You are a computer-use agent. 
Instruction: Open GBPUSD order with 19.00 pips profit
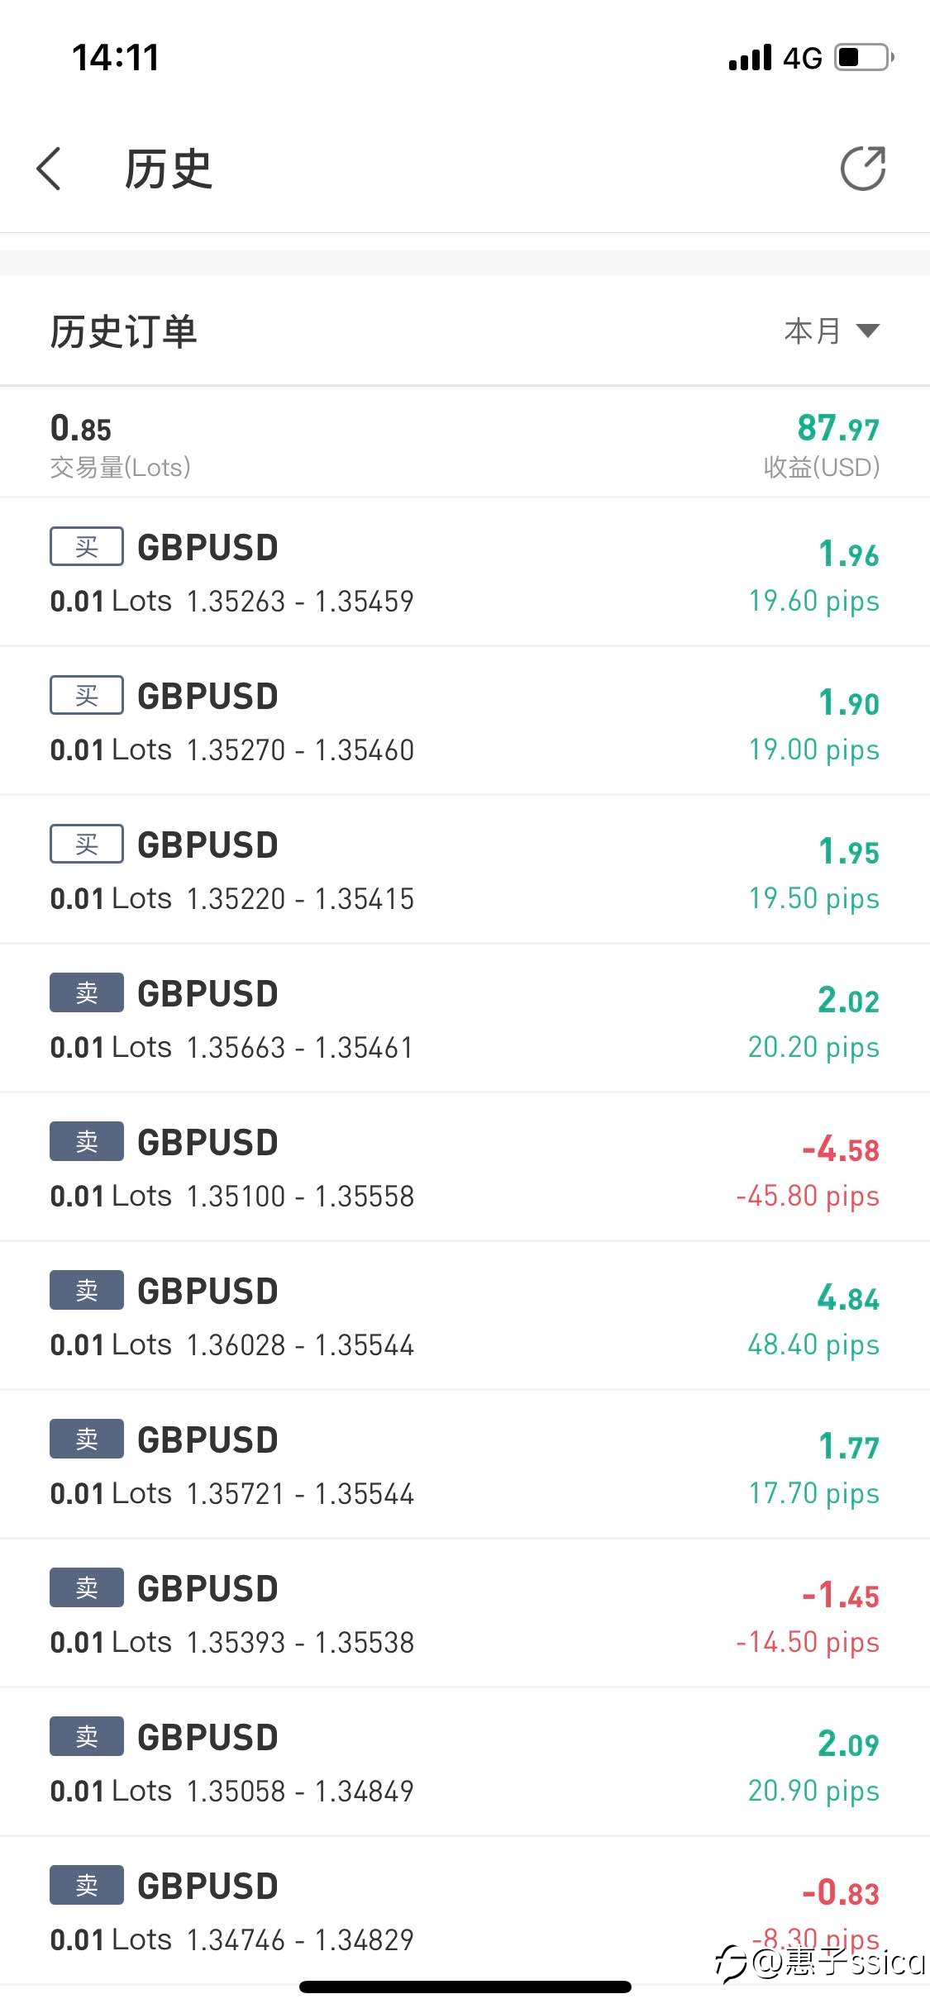463,722
